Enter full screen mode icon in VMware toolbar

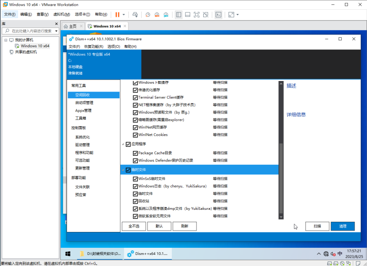pos(197,15)
